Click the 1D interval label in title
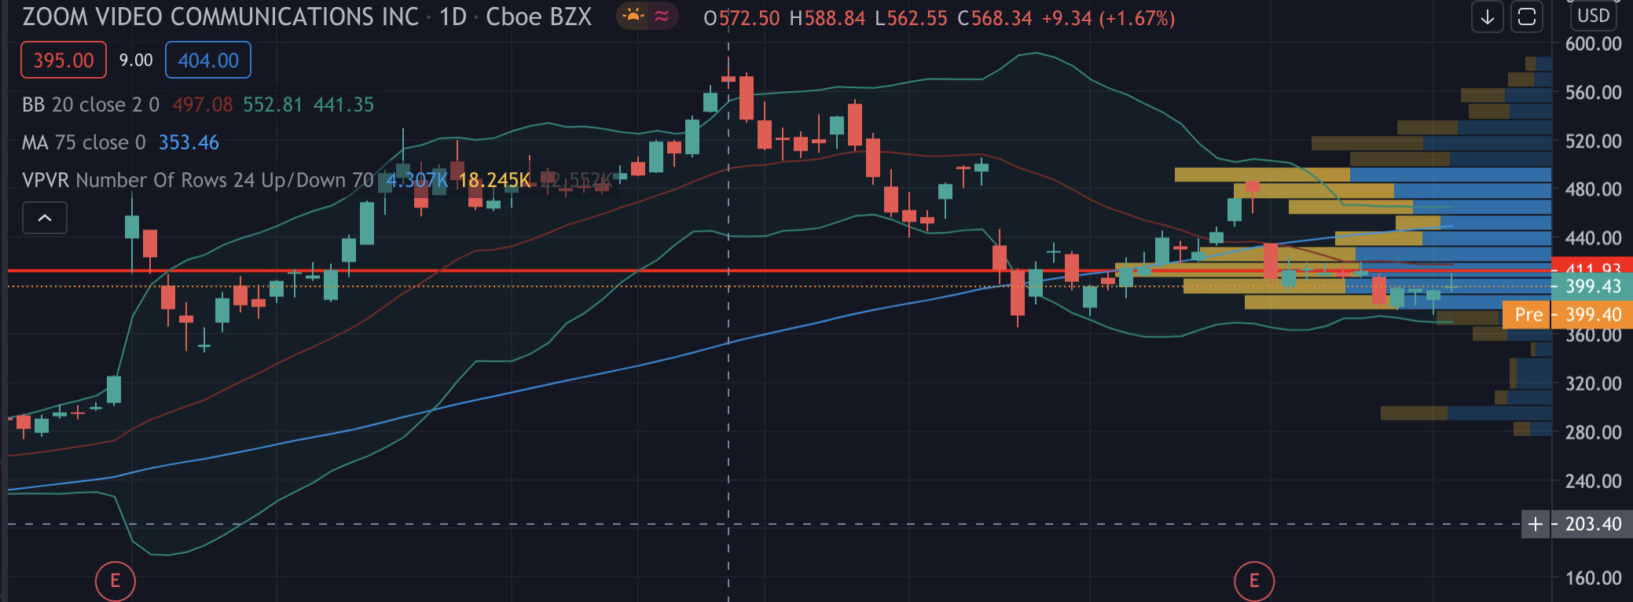Screen dimensions: 1633x602 click(x=453, y=17)
